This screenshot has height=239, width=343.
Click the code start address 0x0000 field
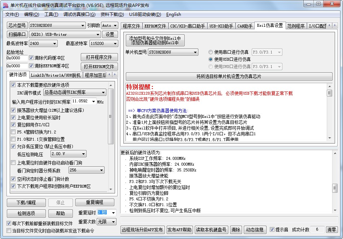coord(17,58)
